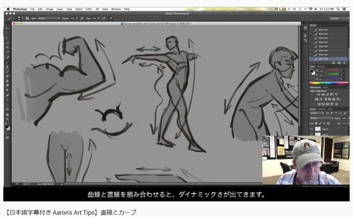Screen dimensions: 353x217
Task: Add a Color Balance adjustment
Action: pos(321,99)
